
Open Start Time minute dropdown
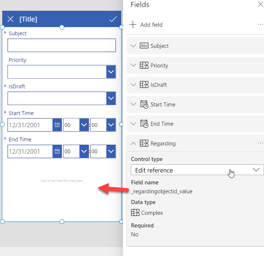pos(111,125)
